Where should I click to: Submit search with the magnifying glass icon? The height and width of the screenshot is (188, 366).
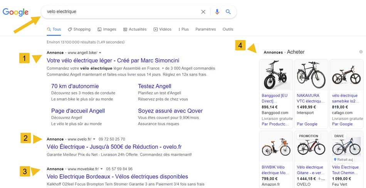click(228, 12)
